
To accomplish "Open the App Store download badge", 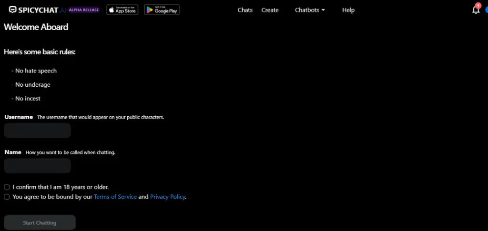I will tap(122, 10).
